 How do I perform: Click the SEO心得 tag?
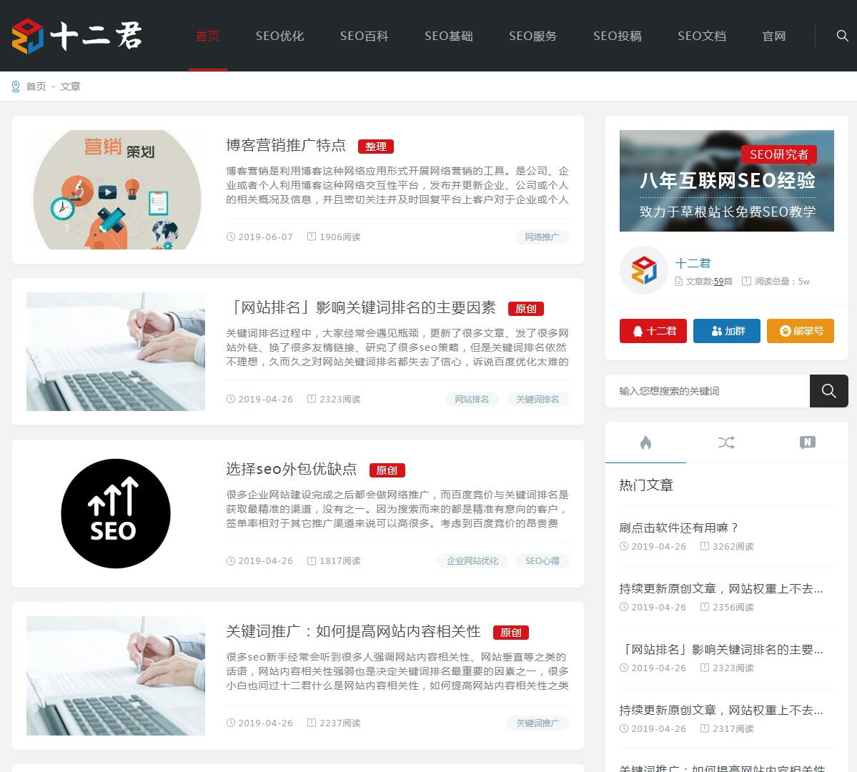[x=543, y=561]
